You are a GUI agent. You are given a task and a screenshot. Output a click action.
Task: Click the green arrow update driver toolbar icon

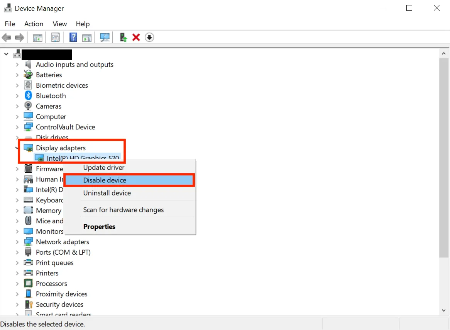pyautogui.click(x=123, y=37)
